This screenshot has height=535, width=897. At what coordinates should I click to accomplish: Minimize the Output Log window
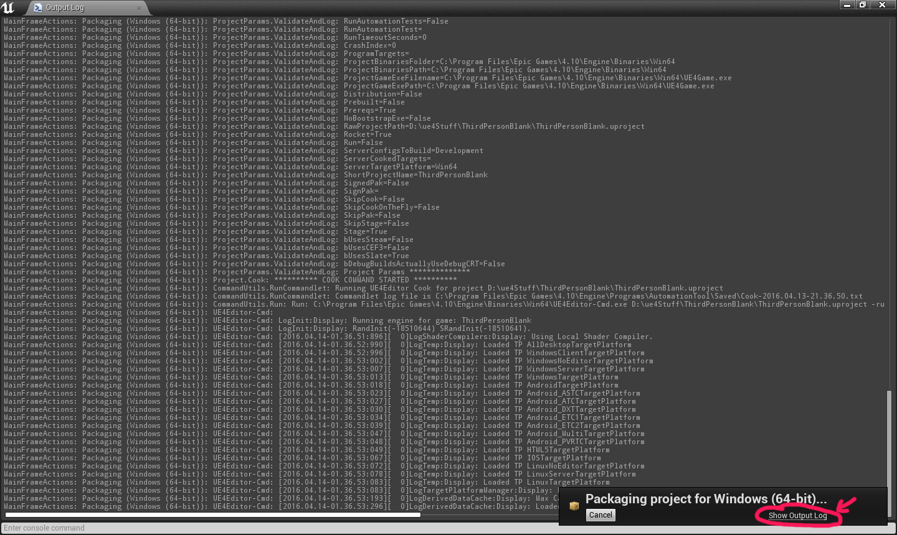(847, 5)
